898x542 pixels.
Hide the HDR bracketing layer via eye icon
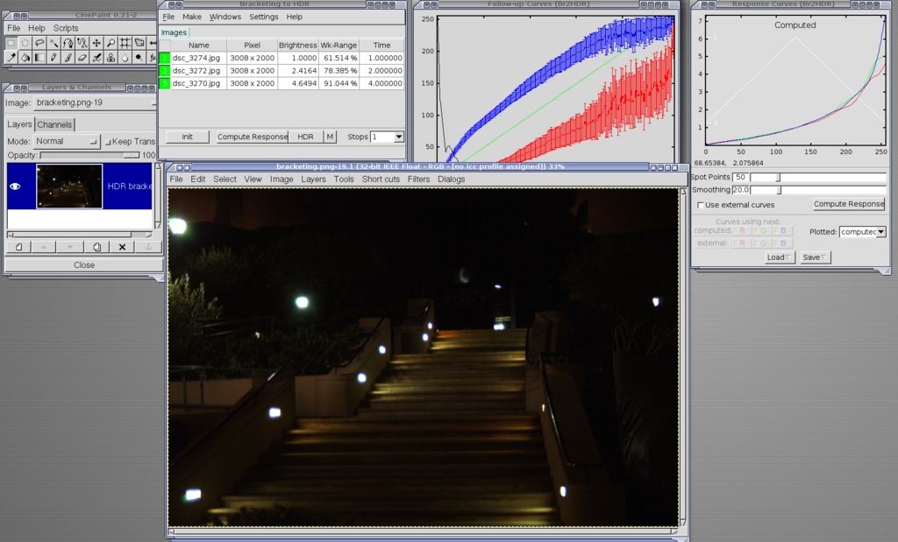[x=15, y=187]
